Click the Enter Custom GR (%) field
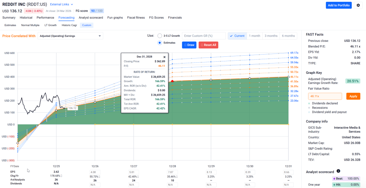This screenshot has height=188, width=366. click(203, 36)
